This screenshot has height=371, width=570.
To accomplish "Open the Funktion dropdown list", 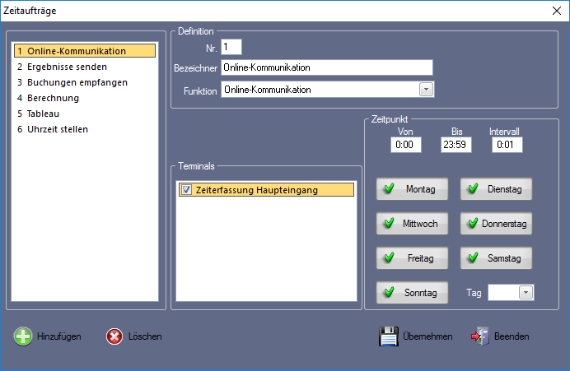I will [426, 90].
